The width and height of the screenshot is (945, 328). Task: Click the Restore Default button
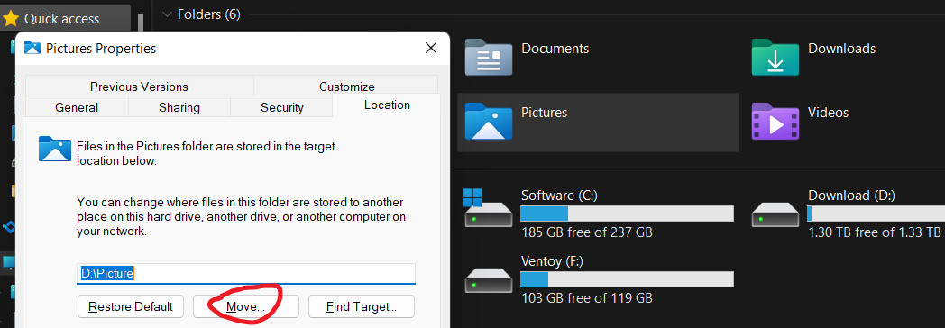130,306
